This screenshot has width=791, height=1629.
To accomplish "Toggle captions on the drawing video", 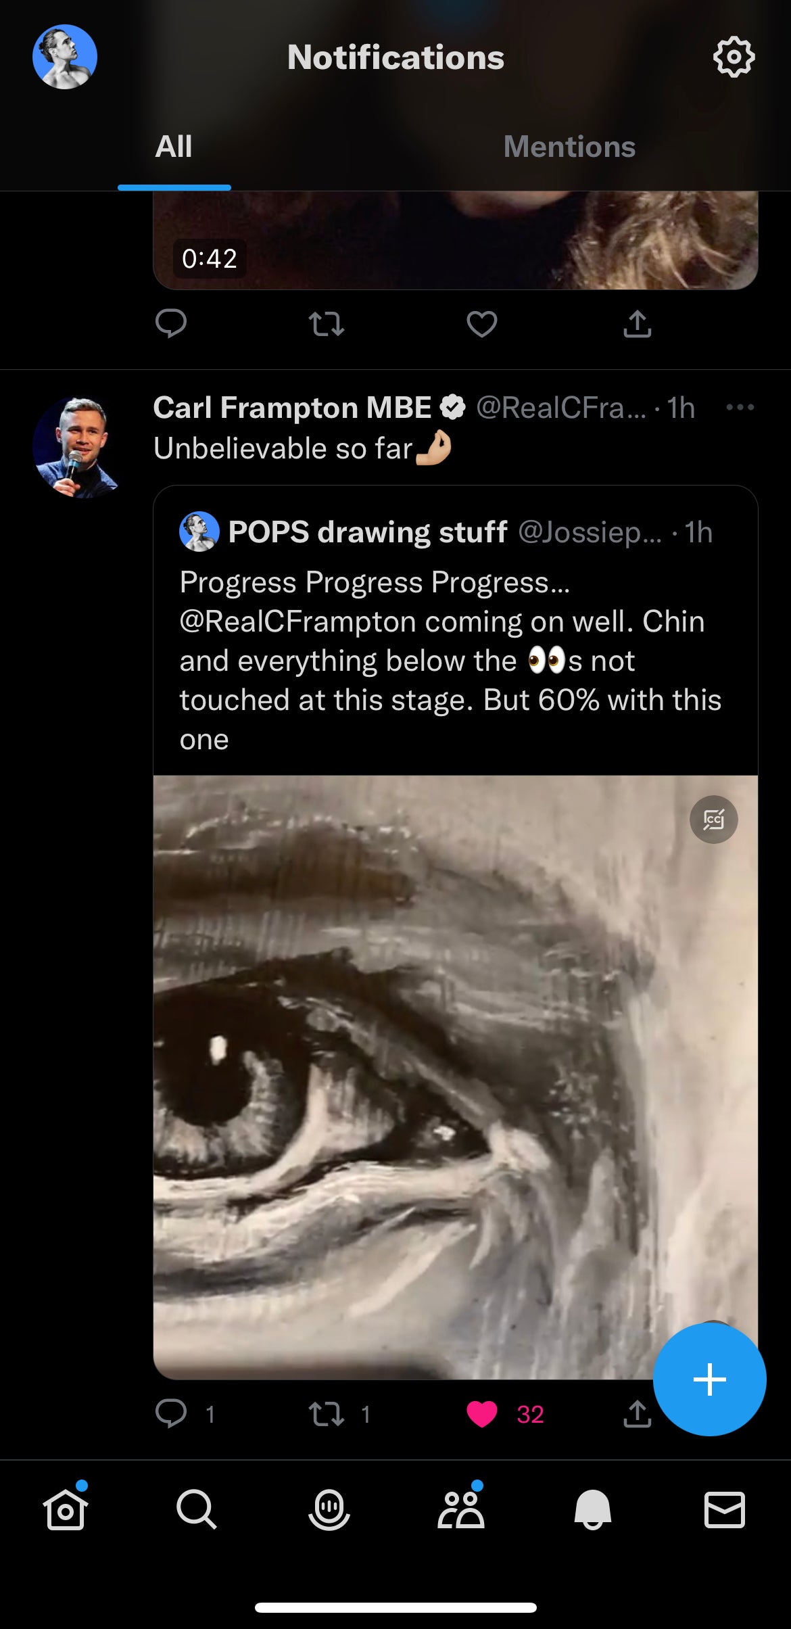I will coord(713,820).
